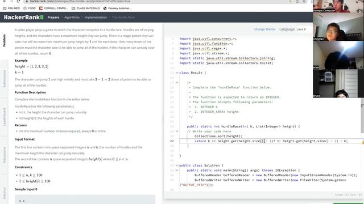
Task: Collapse the comment block fold arrow
Action: click(177, 83)
